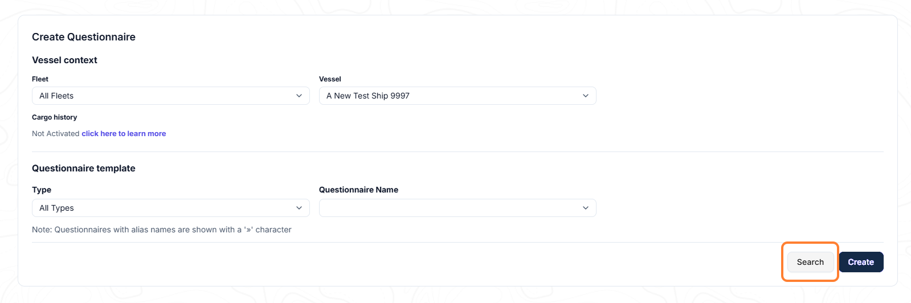Viewport: 911px width, 303px height.
Task: Open the Fleet dropdown showing All Fleets
Action: (x=171, y=96)
